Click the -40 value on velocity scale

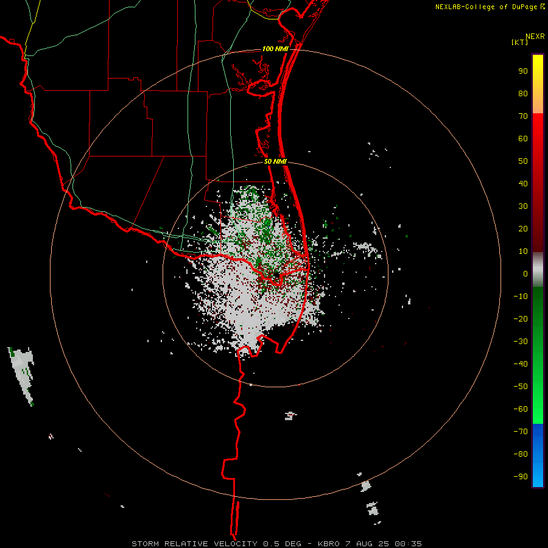(521, 364)
